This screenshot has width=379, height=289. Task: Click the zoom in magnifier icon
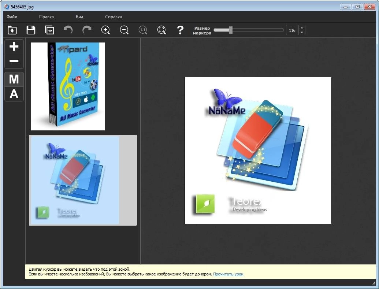[x=105, y=30]
